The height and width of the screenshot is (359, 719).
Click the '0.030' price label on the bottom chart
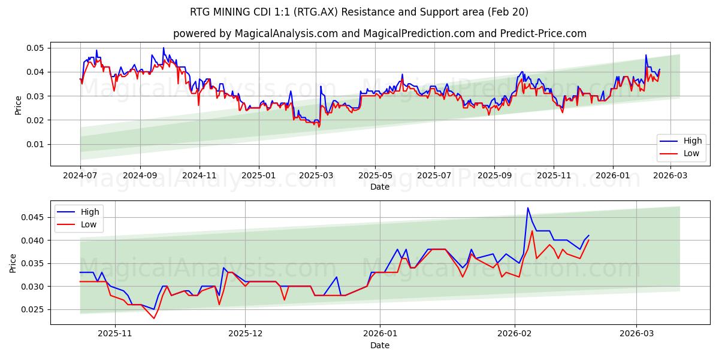point(34,287)
